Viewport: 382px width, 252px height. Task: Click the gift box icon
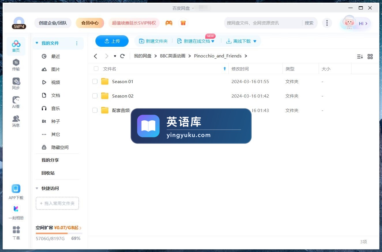(183, 23)
